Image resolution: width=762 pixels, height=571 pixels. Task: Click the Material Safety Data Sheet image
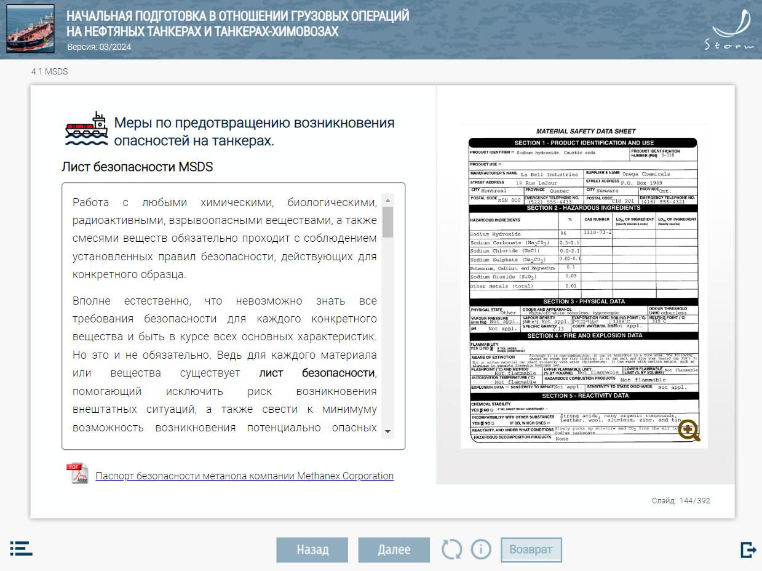pyautogui.click(x=584, y=283)
